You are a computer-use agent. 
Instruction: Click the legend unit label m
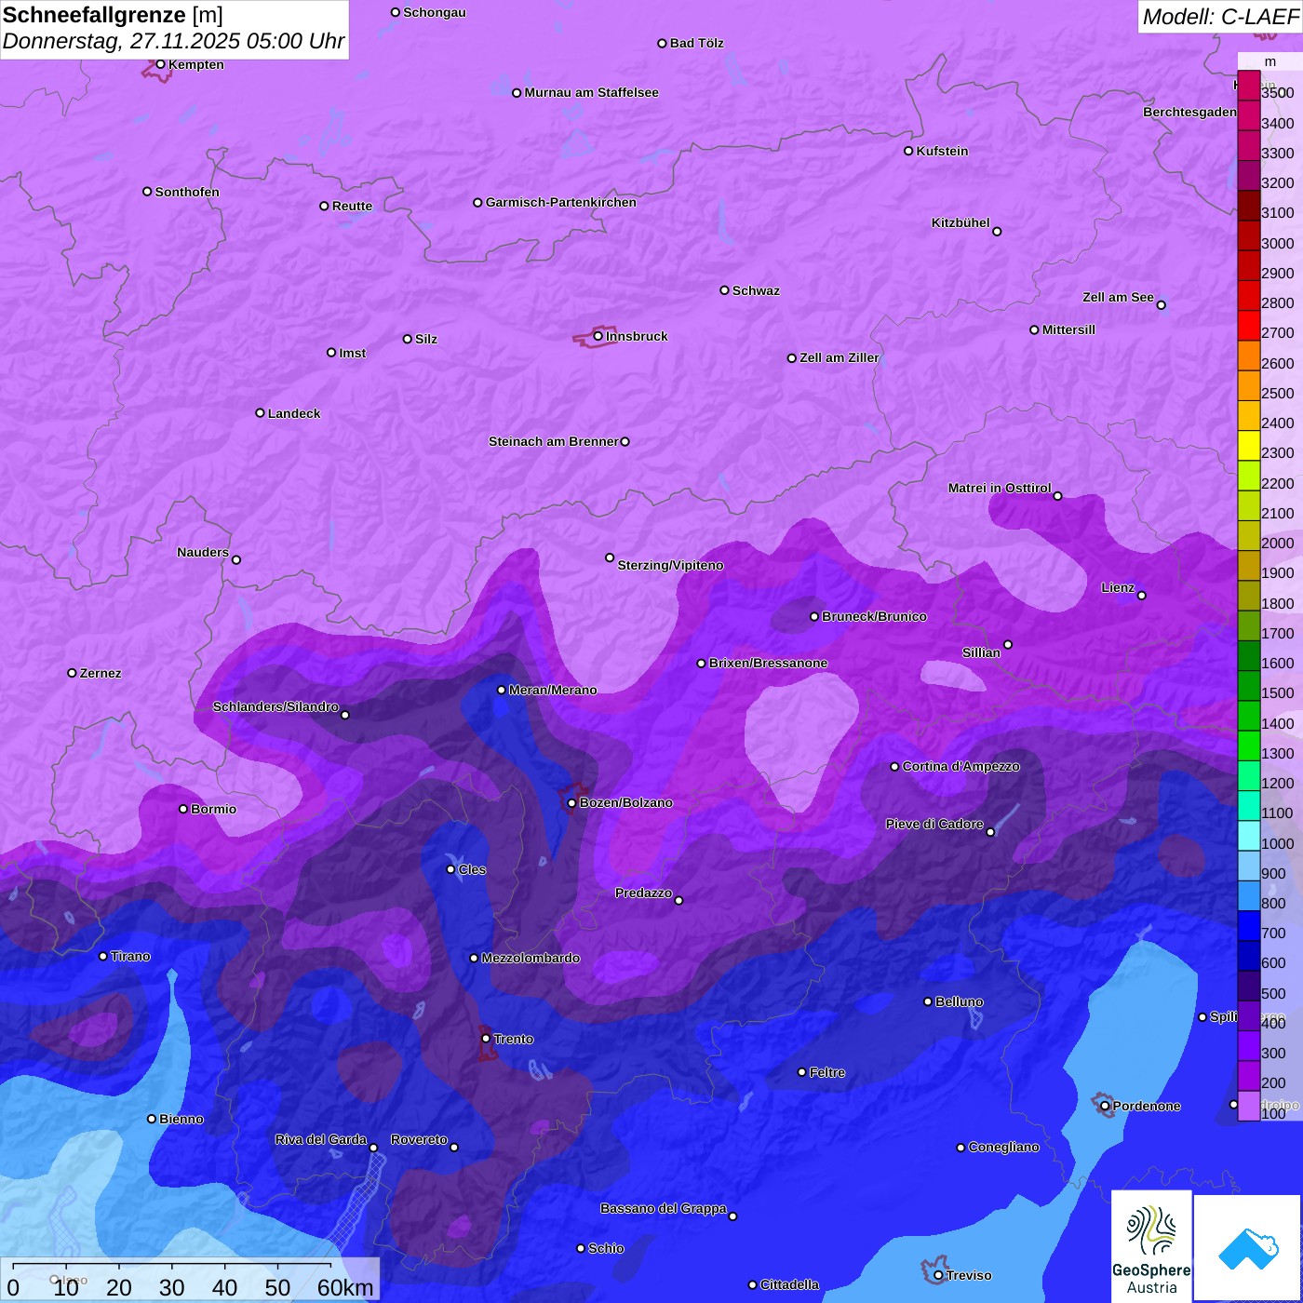(1270, 61)
